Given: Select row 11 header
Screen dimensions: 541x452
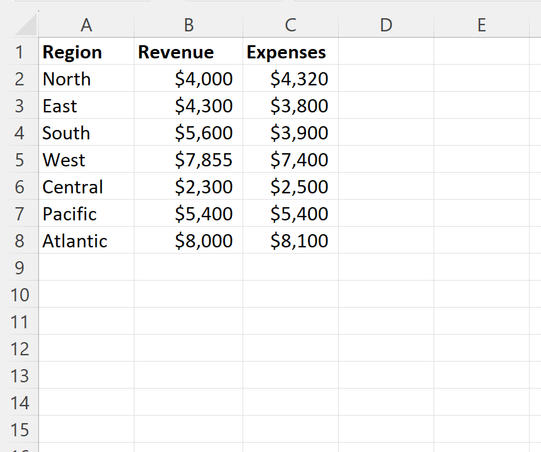Looking at the screenshot, I should point(19,321).
